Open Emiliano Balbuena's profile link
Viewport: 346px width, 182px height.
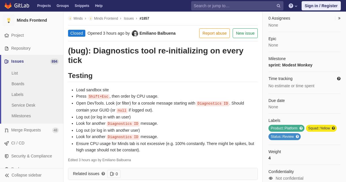pyautogui.click(x=157, y=33)
